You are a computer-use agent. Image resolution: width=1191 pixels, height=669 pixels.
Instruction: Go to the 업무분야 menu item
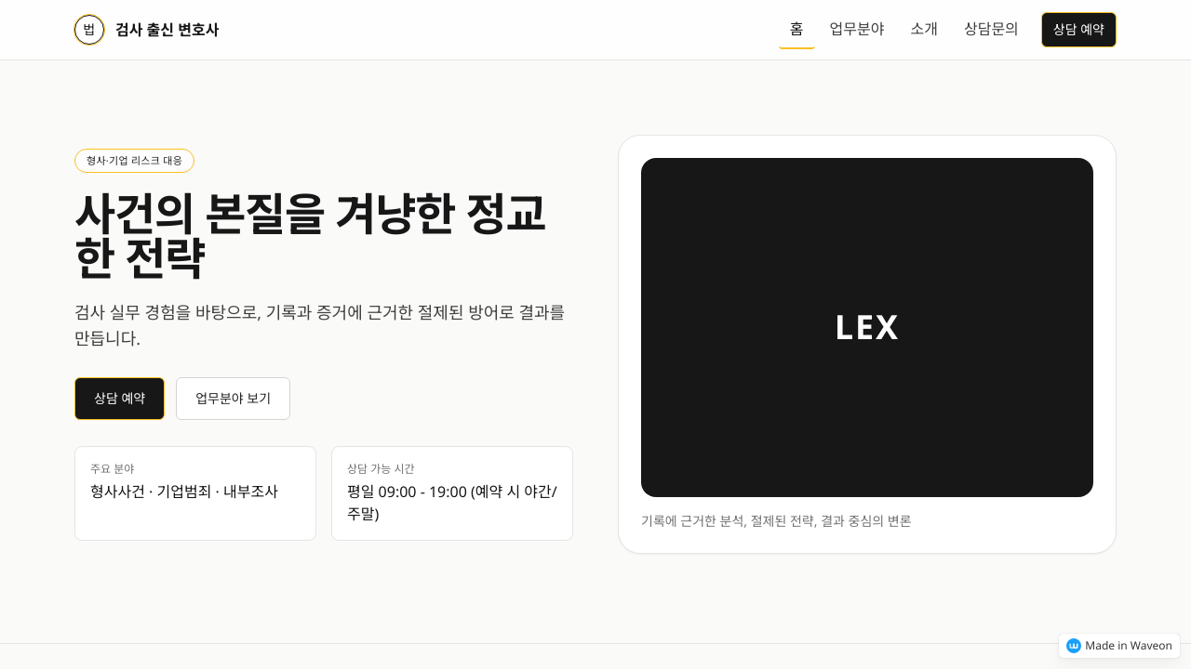point(856,30)
